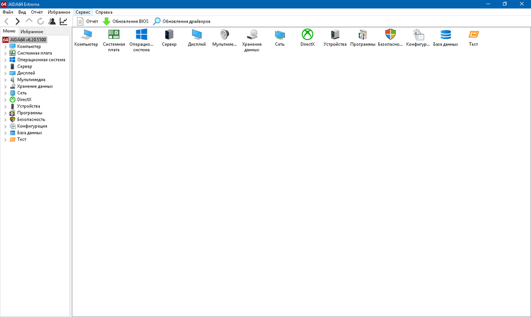Open the Вид menu
This screenshot has height=317, width=531.
coord(22,12)
